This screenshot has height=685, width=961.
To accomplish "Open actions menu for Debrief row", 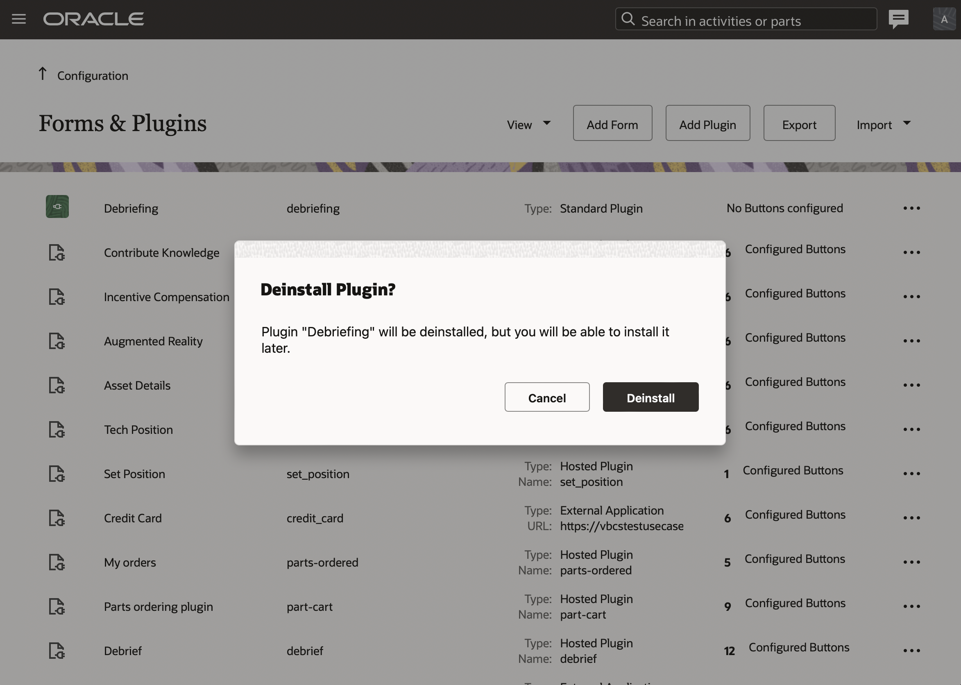I will pyautogui.click(x=911, y=651).
